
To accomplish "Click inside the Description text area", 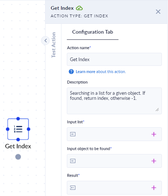I will (x=114, y=101).
